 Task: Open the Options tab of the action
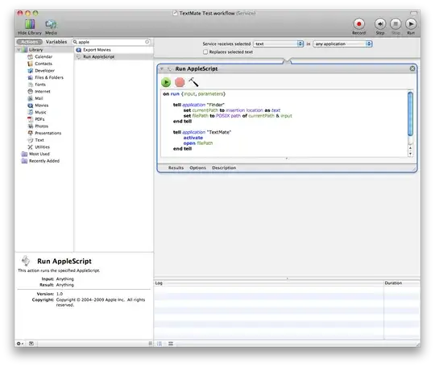tap(198, 167)
